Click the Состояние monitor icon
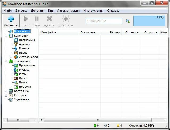This screenshot has height=130, width=170. 11,91
